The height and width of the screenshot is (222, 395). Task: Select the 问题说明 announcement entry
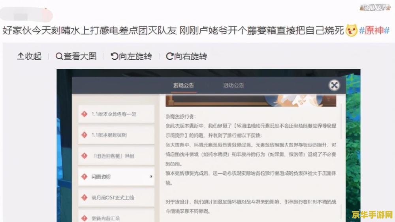pyautogui.click(x=116, y=176)
